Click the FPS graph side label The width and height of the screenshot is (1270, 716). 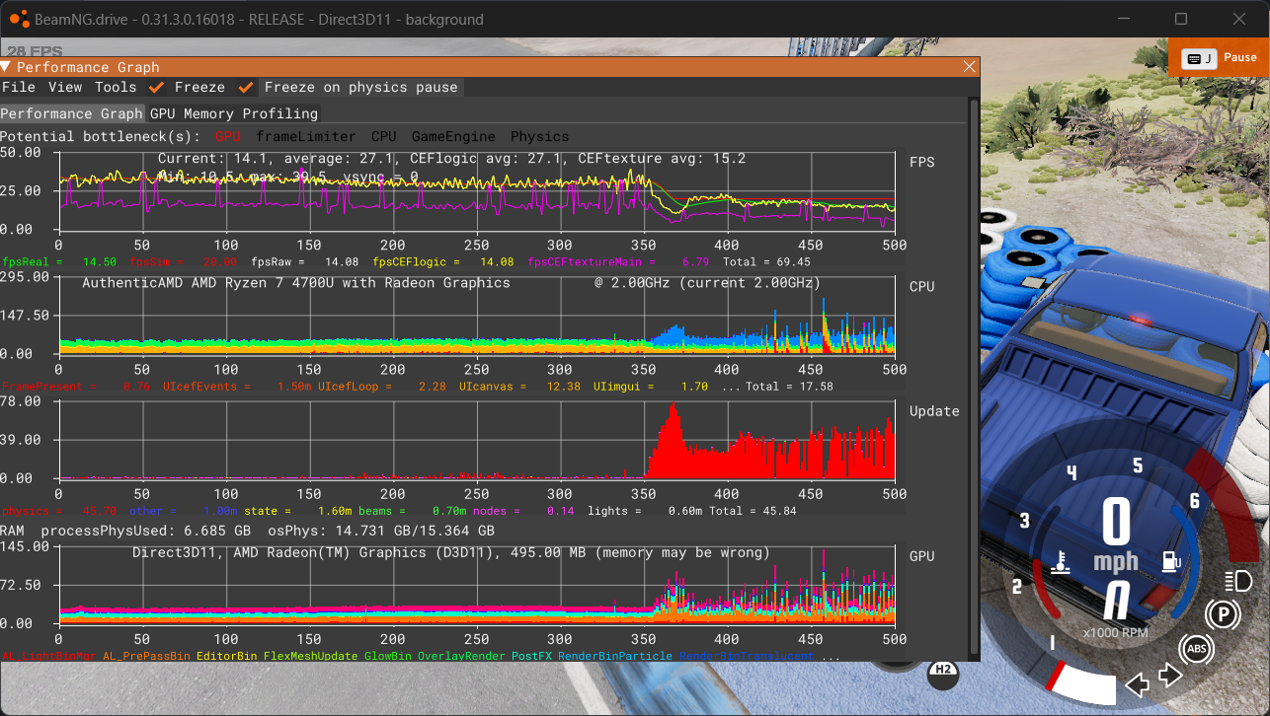(922, 162)
